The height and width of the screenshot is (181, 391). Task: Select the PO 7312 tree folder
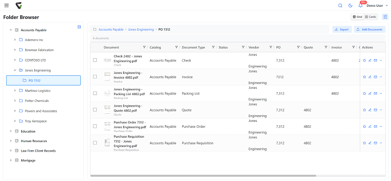pos(43,80)
